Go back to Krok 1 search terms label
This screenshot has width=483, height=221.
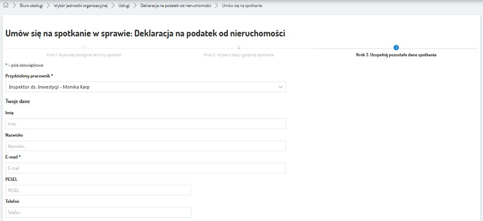(84, 55)
